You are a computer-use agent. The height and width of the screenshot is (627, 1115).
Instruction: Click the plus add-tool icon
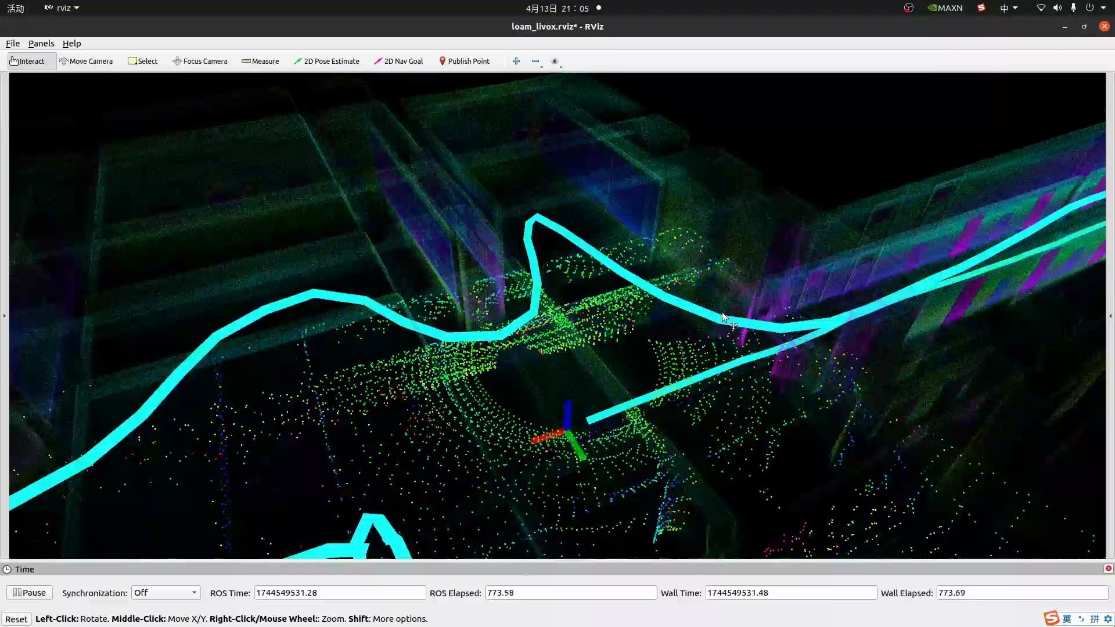coord(516,61)
